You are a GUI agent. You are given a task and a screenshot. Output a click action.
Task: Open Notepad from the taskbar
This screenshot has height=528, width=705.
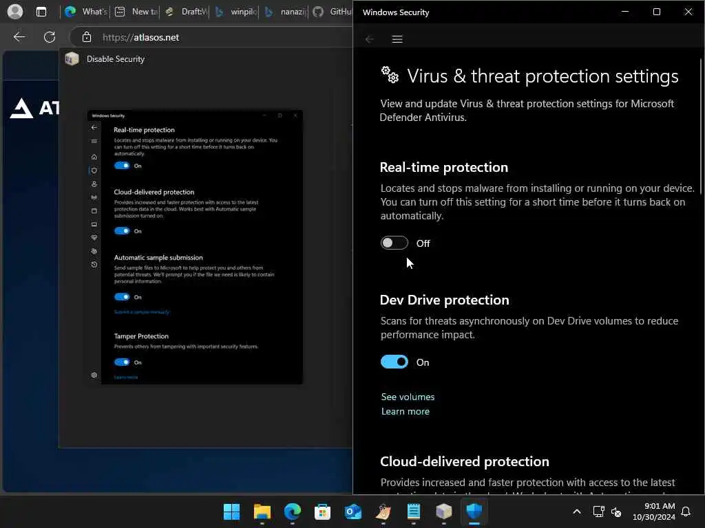point(413,511)
